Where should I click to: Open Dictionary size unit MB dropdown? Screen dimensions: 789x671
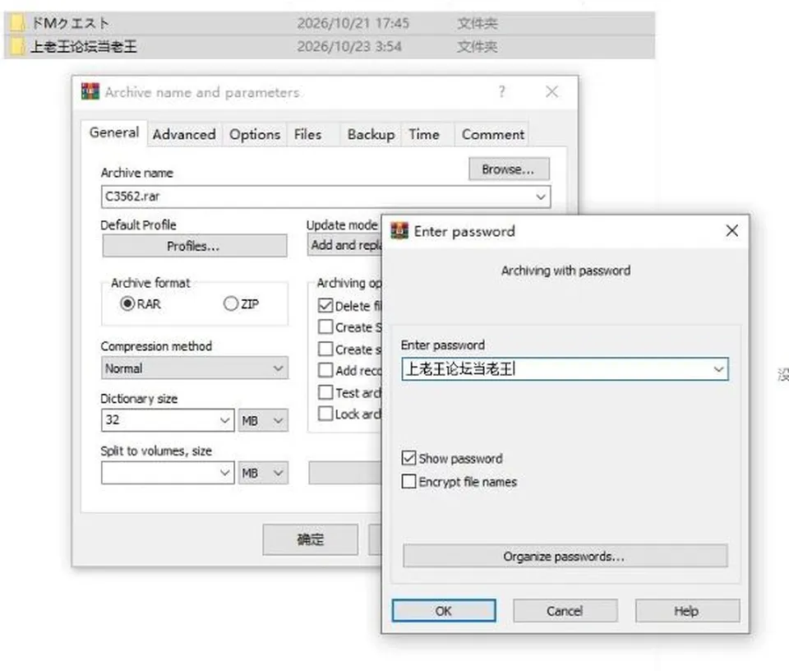[x=263, y=420]
